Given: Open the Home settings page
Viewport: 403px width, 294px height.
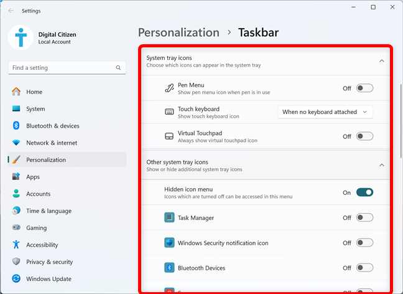Looking at the screenshot, I should click(67, 92).
